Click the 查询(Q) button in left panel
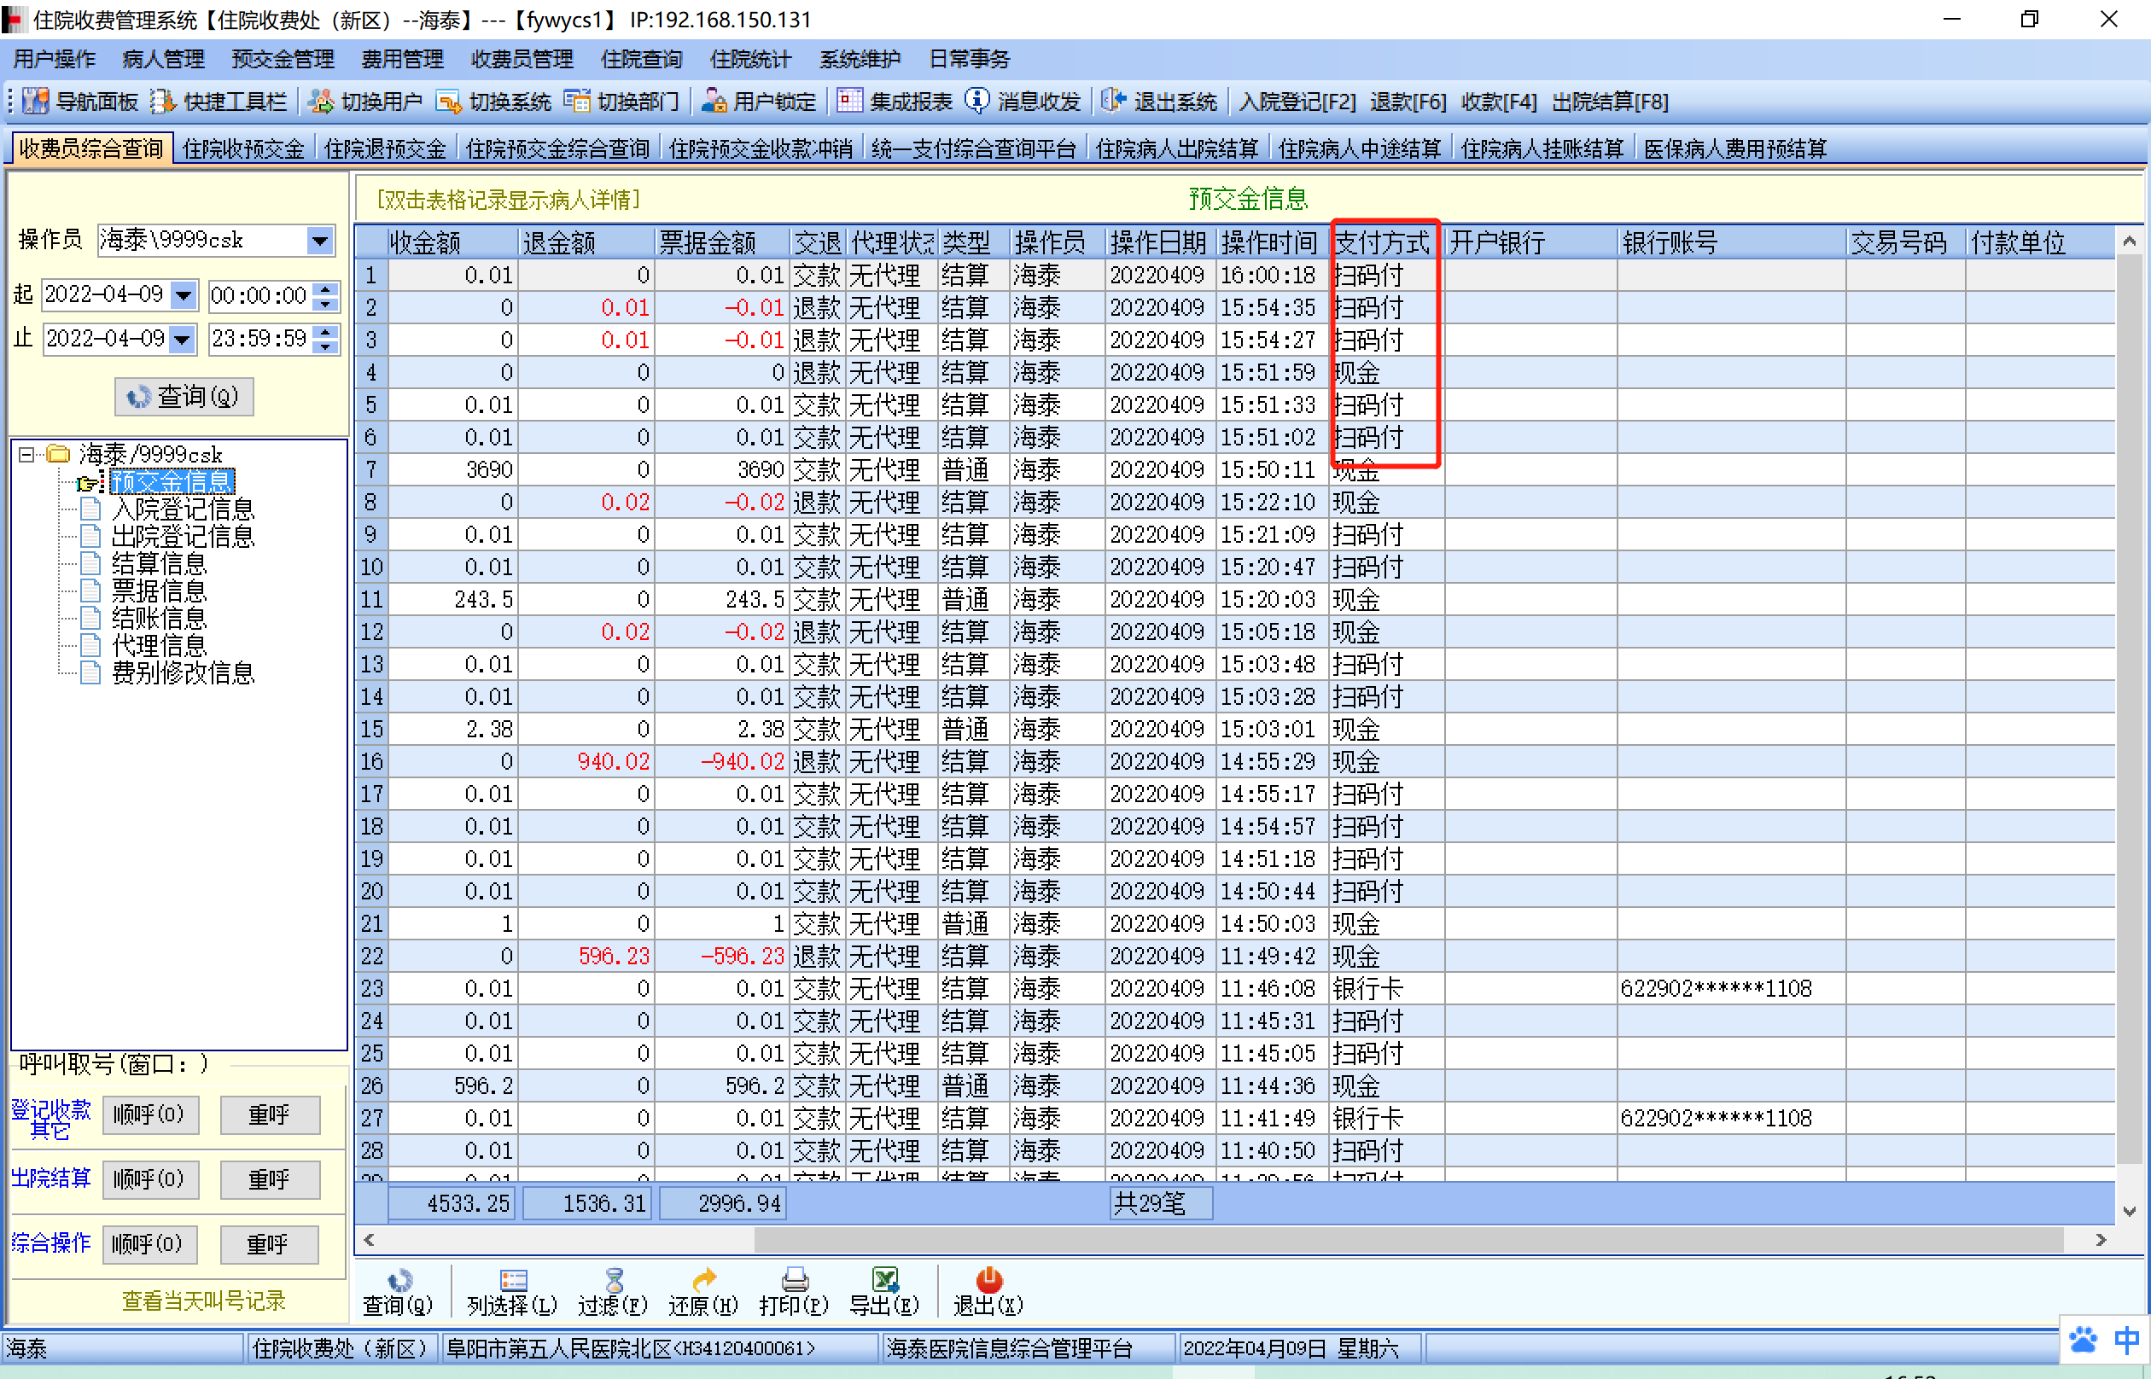Viewport: 2151px width, 1379px height. 184,397
